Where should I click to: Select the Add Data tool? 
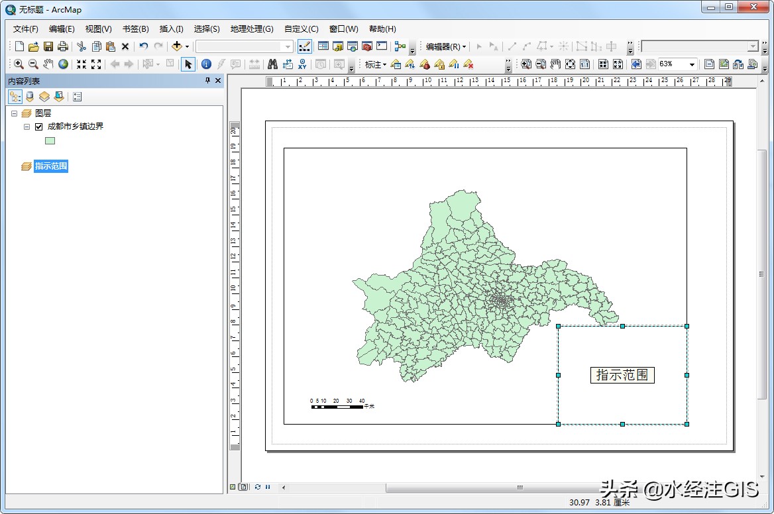[x=178, y=46]
